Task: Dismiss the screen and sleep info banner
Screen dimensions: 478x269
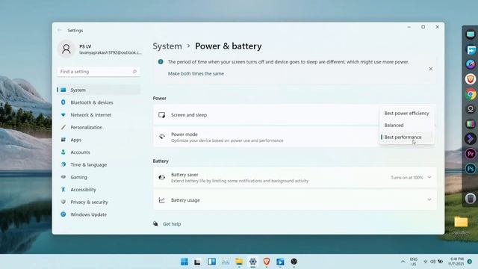Action: coord(431,69)
